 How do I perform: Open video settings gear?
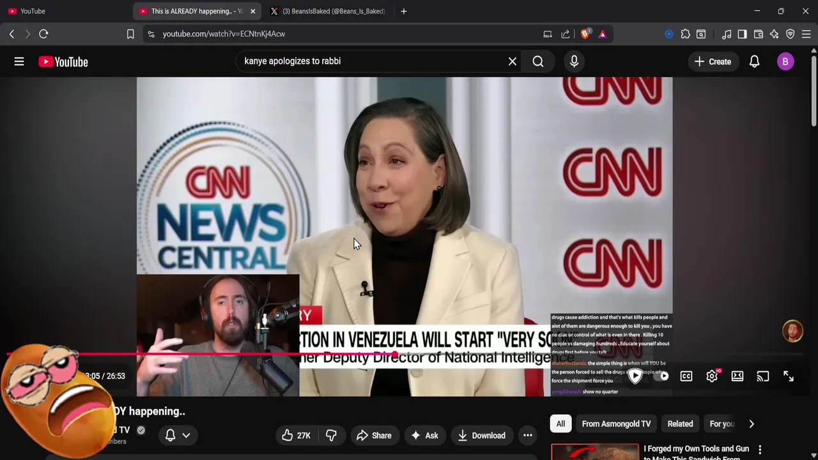pos(712,376)
